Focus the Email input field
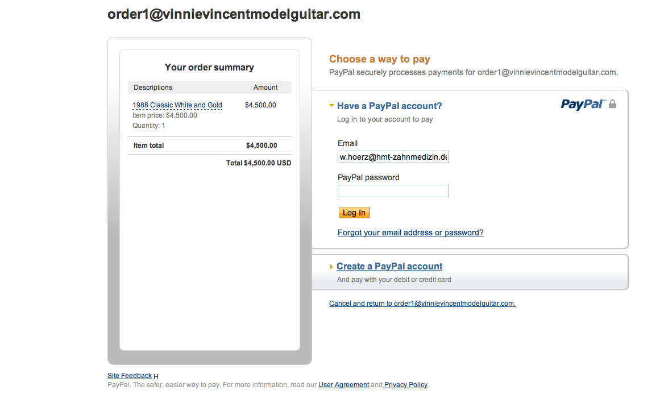This screenshot has width=664, height=407. tap(393, 157)
